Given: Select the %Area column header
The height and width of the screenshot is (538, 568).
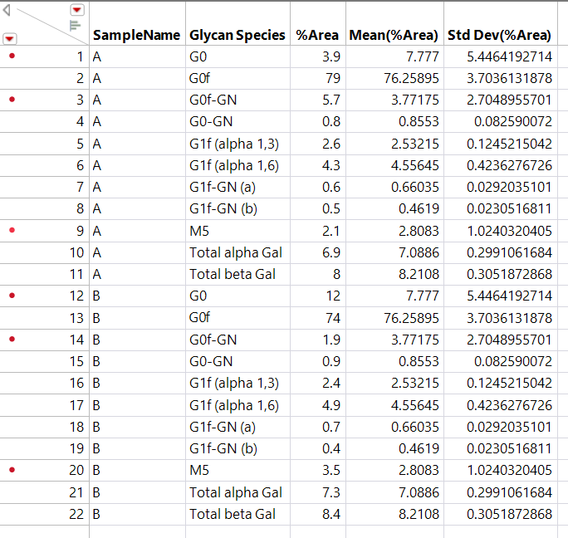Looking at the screenshot, I should 317,35.
